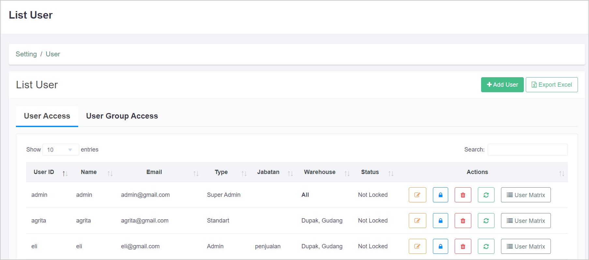The height and width of the screenshot is (260, 589).
Task: Click the refresh icon for agrita row
Action: [x=486, y=221]
